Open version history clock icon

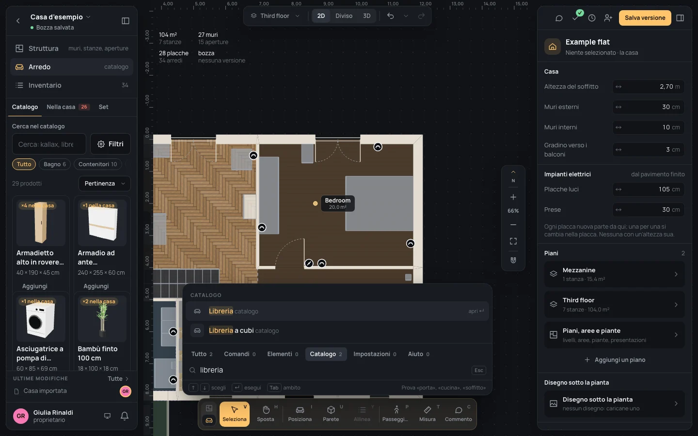click(x=592, y=18)
